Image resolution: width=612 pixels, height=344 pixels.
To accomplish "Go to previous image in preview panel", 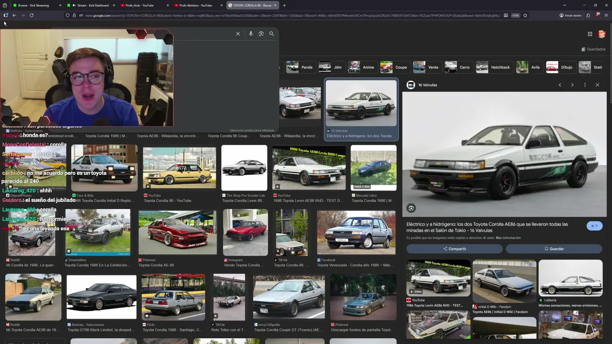I will click(560, 85).
